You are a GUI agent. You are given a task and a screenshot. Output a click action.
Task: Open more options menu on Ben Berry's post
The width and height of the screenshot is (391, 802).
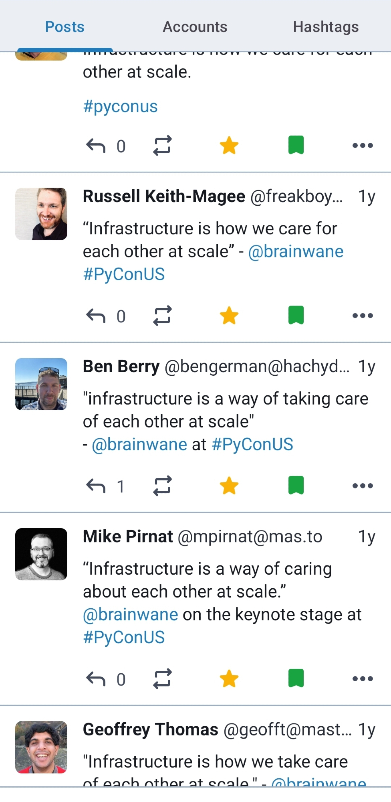tap(363, 486)
